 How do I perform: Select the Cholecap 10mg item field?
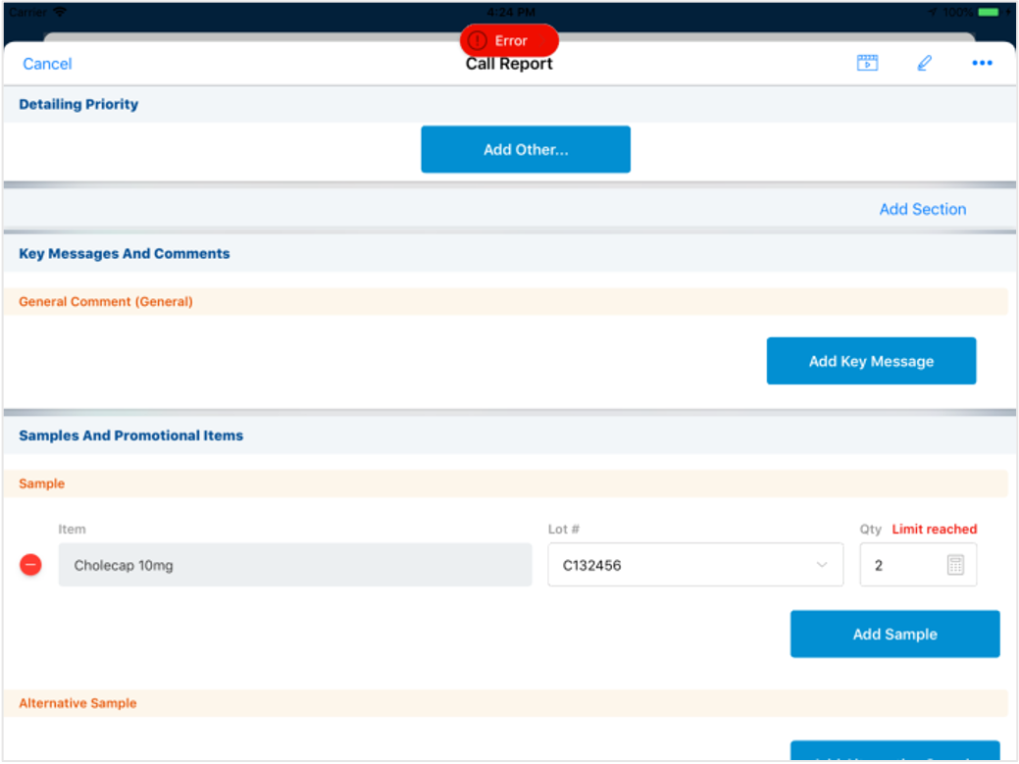[294, 565]
